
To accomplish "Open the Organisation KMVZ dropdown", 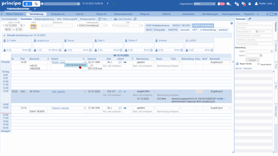I will [204, 4].
